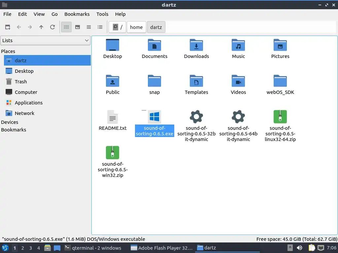Switch to virtual desktop 4

39,248
